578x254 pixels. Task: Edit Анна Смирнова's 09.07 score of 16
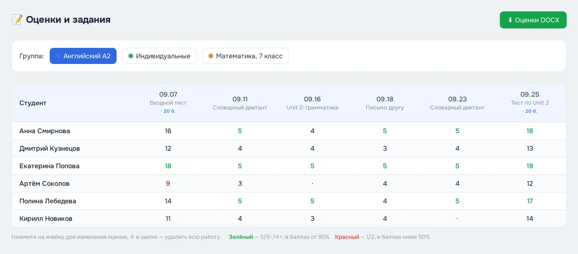click(x=168, y=131)
